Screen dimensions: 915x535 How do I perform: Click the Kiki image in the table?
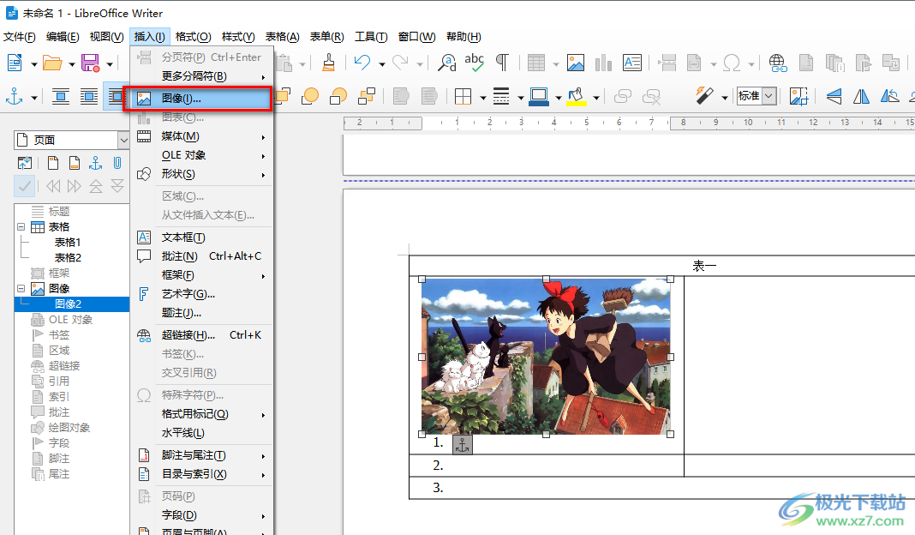click(546, 357)
